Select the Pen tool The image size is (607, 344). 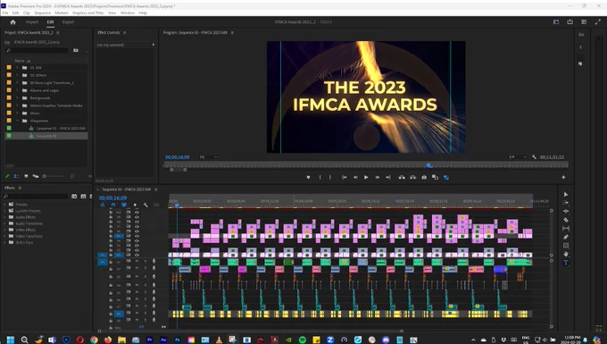click(566, 237)
